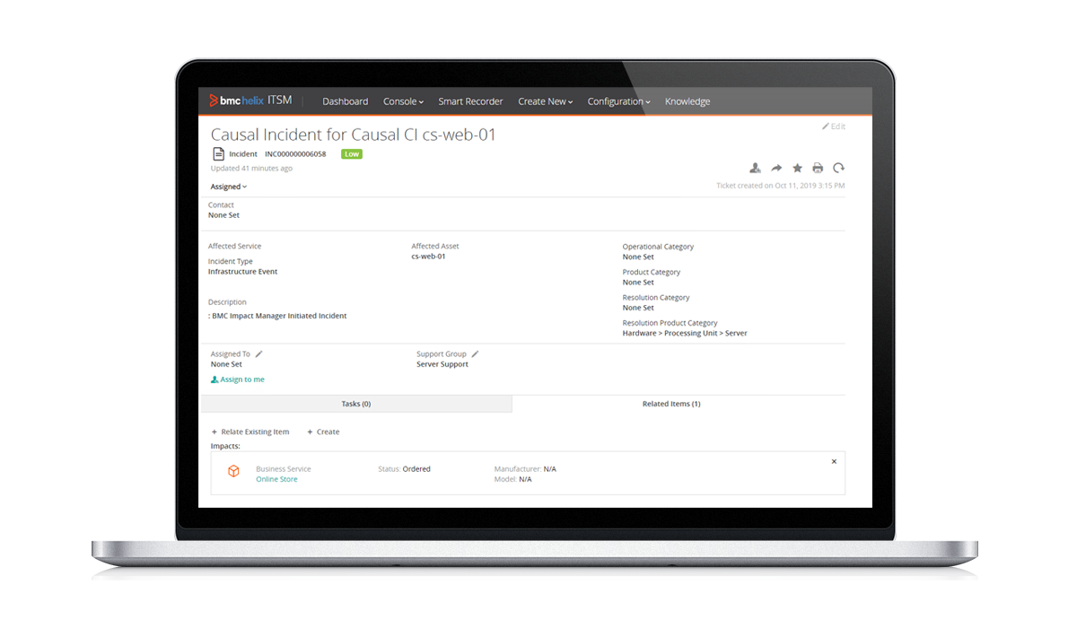Open the Create New dropdown menu
This screenshot has width=1077, height=619.
point(545,101)
